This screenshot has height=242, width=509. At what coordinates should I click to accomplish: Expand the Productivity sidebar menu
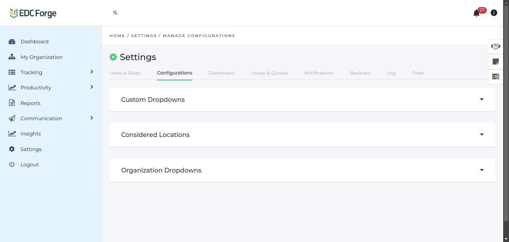pyautogui.click(x=91, y=87)
